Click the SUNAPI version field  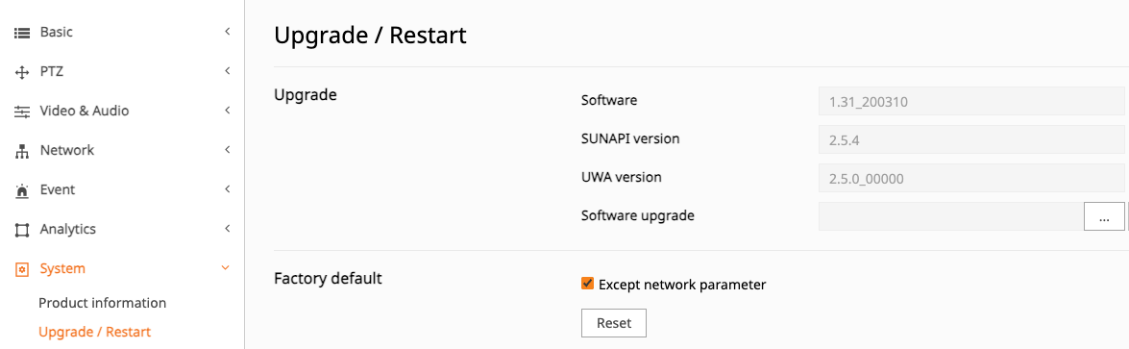pos(971,140)
